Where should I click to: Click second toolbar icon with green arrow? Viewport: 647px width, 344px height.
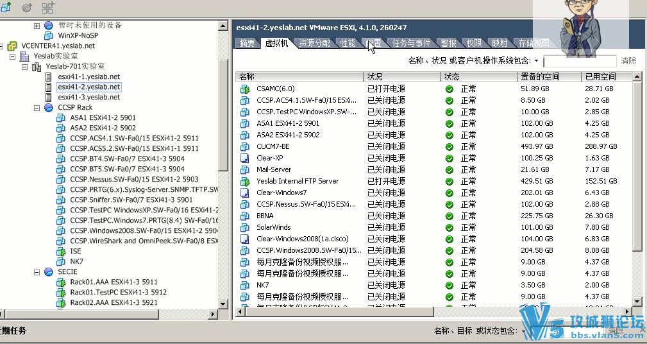[x=27, y=7]
